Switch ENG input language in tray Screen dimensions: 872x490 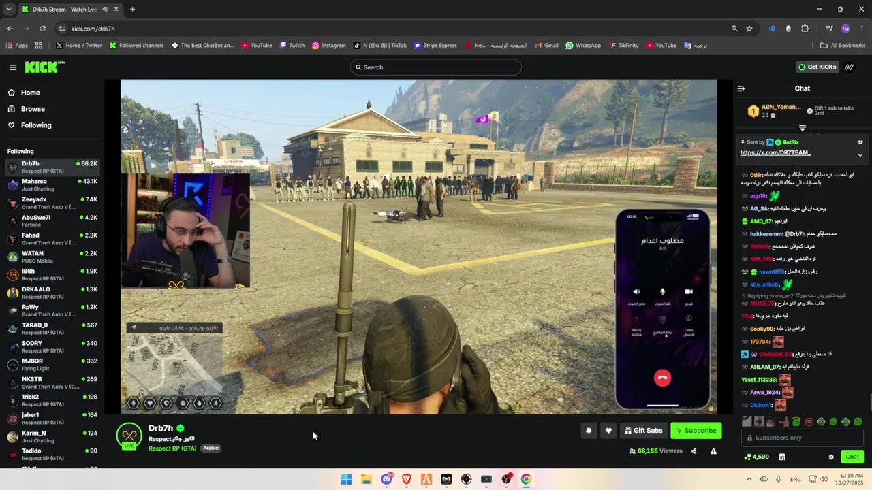[x=795, y=480]
